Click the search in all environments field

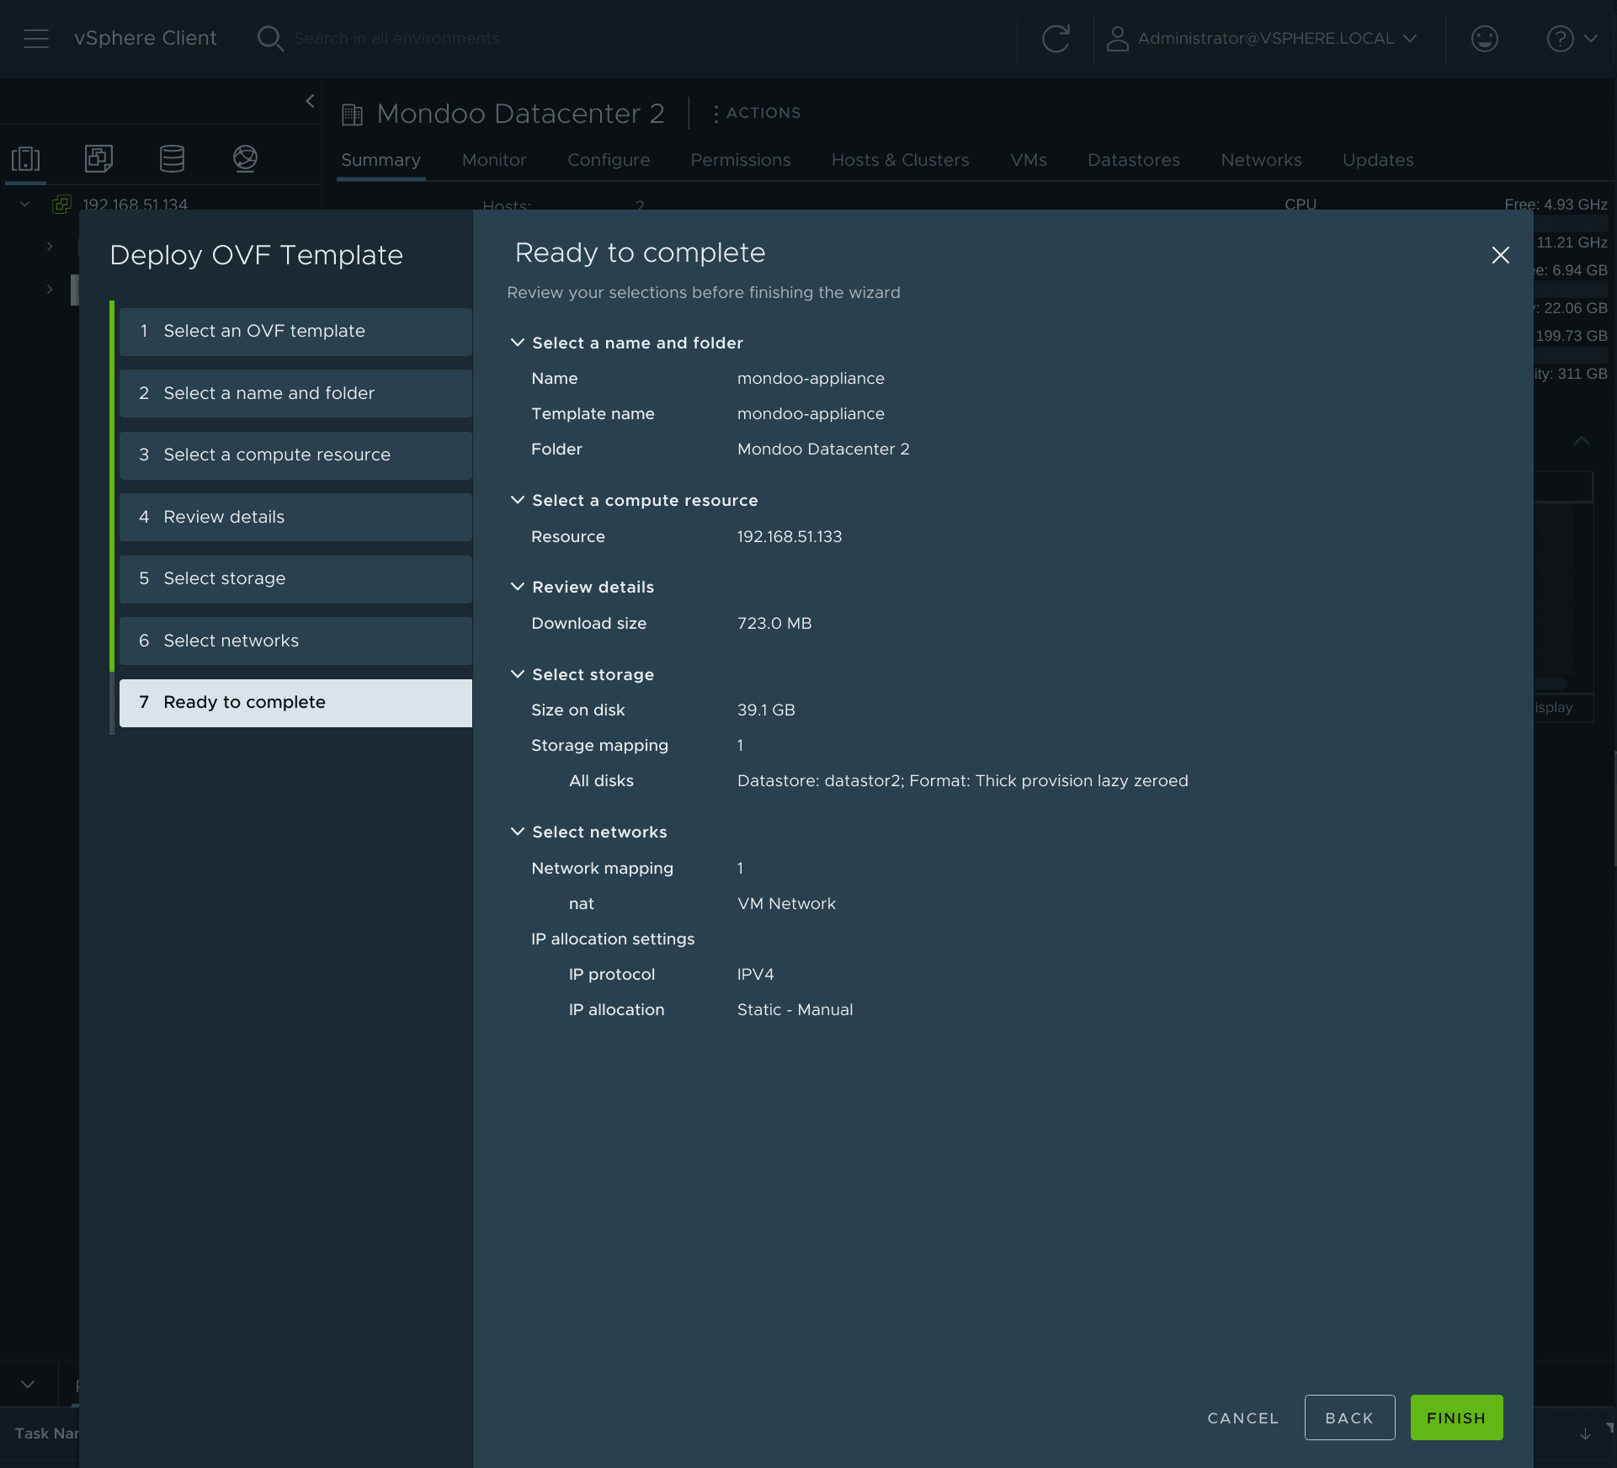click(x=396, y=39)
